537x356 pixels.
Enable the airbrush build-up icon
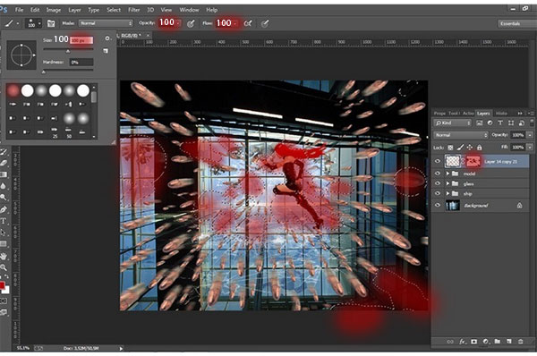click(248, 23)
